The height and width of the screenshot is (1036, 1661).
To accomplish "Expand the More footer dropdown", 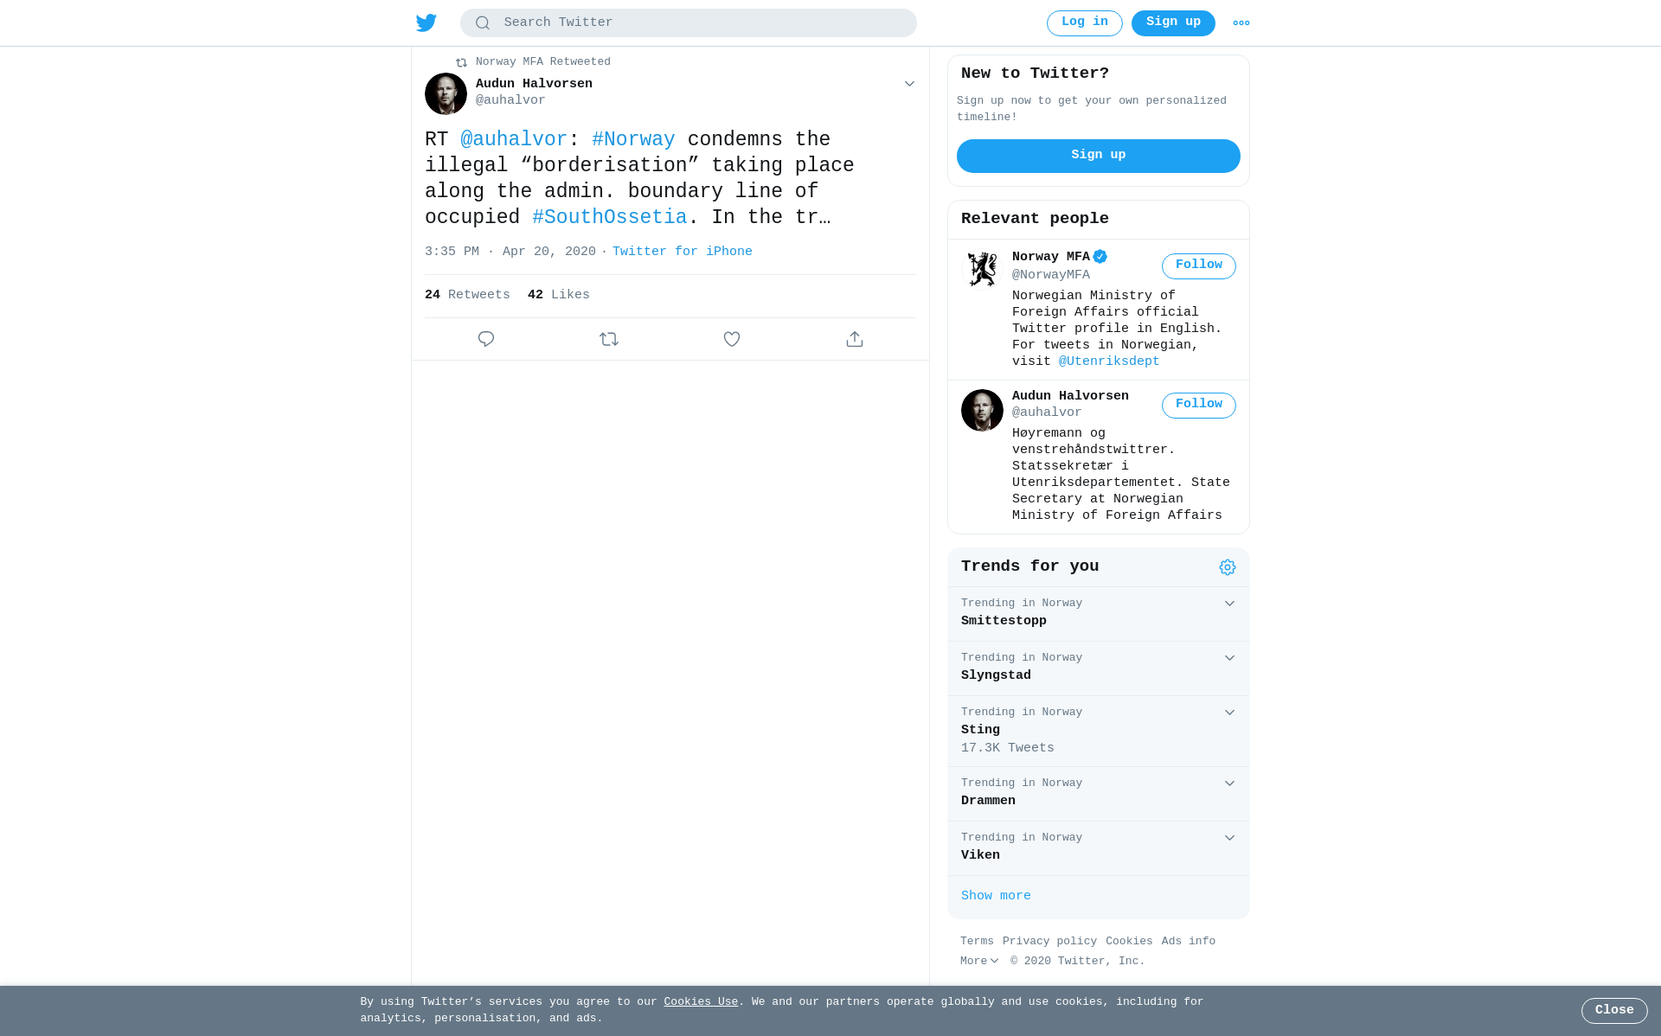I will point(979,961).
